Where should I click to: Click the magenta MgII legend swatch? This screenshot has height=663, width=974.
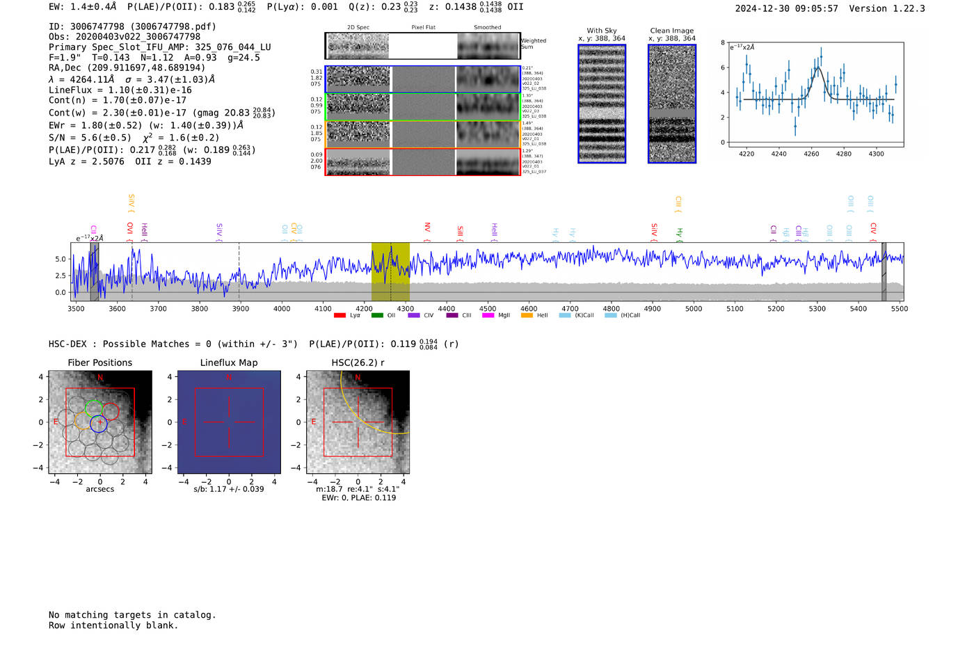[488, 315]
